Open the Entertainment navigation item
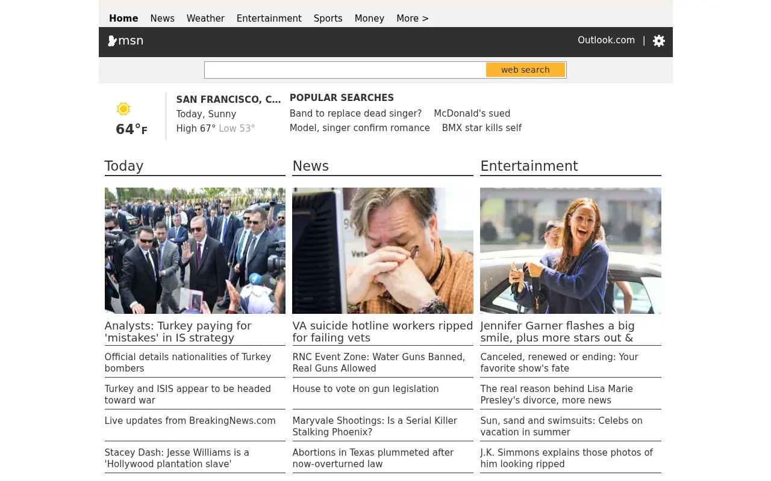 click(269, 19)
